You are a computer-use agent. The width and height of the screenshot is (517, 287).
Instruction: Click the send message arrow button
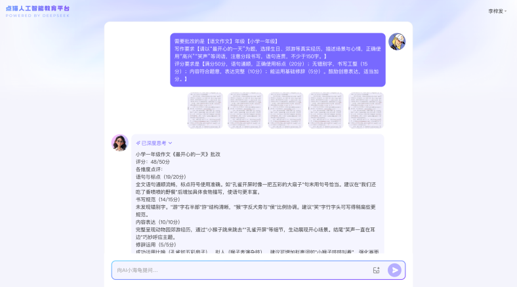[x=394, y=270]
